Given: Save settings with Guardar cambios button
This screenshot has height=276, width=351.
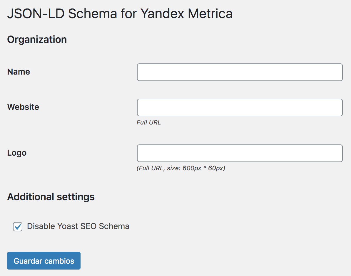Looking at the screenshot, I should 44,261.
